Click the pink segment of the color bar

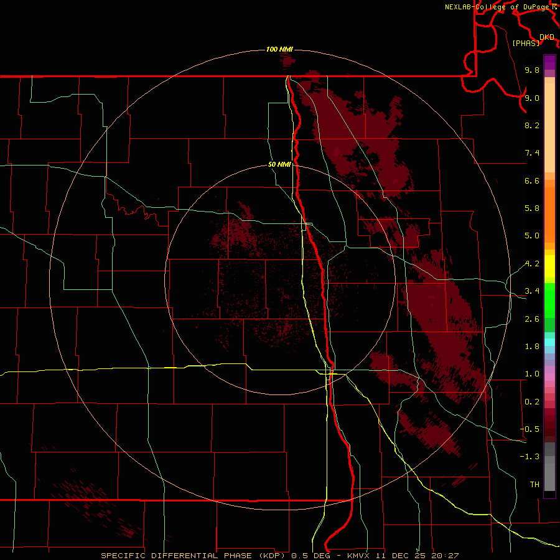point(549,377)
